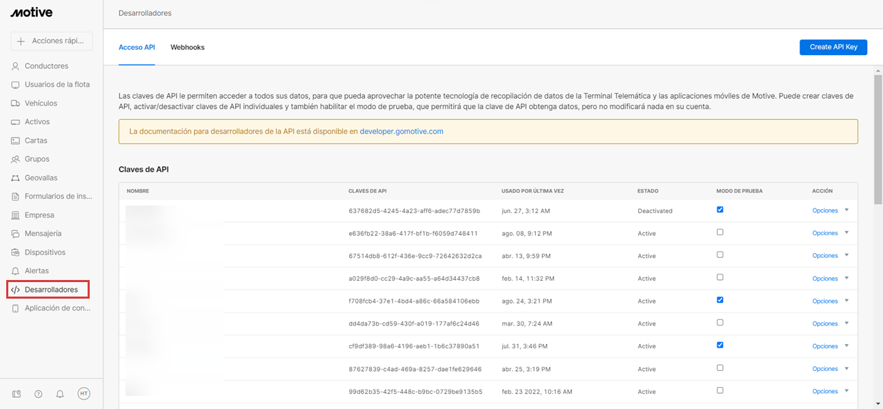Enable test mode for key e636fb22-38a6-417f

[720, 232]
